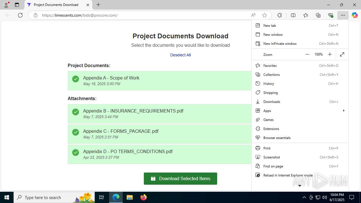Choose Find on page menu entry

pos(300,166)
